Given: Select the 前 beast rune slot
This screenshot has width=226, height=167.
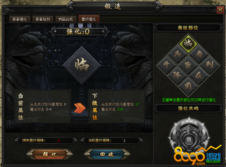Looking at the screenshot, I should tap(188, 86).
